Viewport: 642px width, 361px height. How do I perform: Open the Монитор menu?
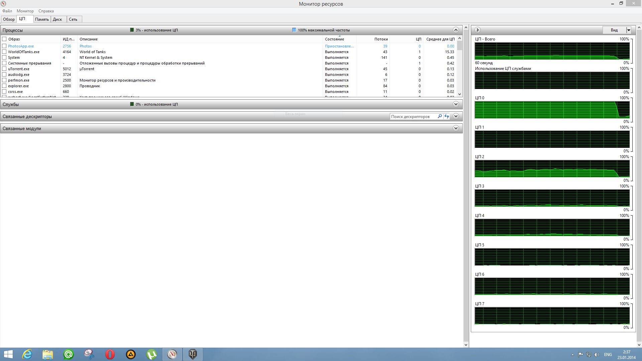coord(25,11)
